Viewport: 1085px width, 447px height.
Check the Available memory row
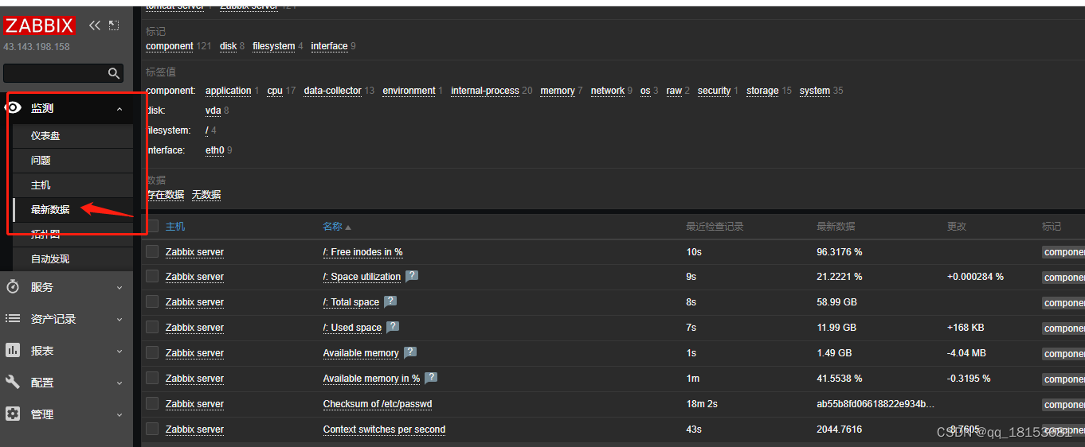152,352
